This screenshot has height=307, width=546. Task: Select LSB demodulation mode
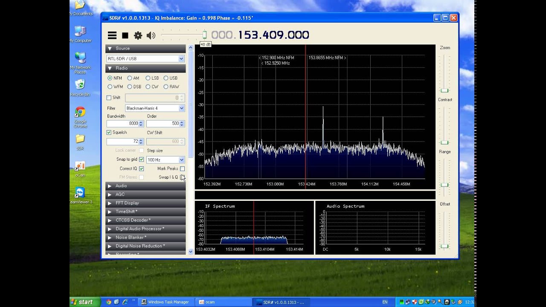(x=152, y=78)
